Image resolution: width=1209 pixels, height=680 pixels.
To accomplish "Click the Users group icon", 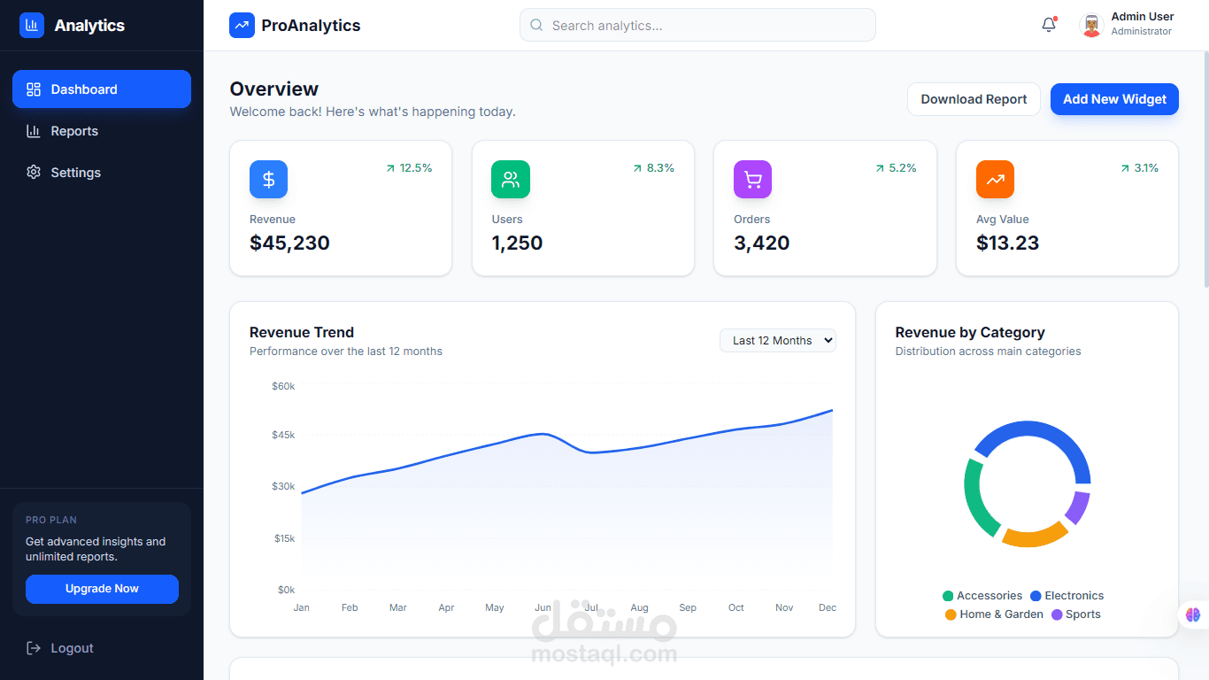I will 510,179.
